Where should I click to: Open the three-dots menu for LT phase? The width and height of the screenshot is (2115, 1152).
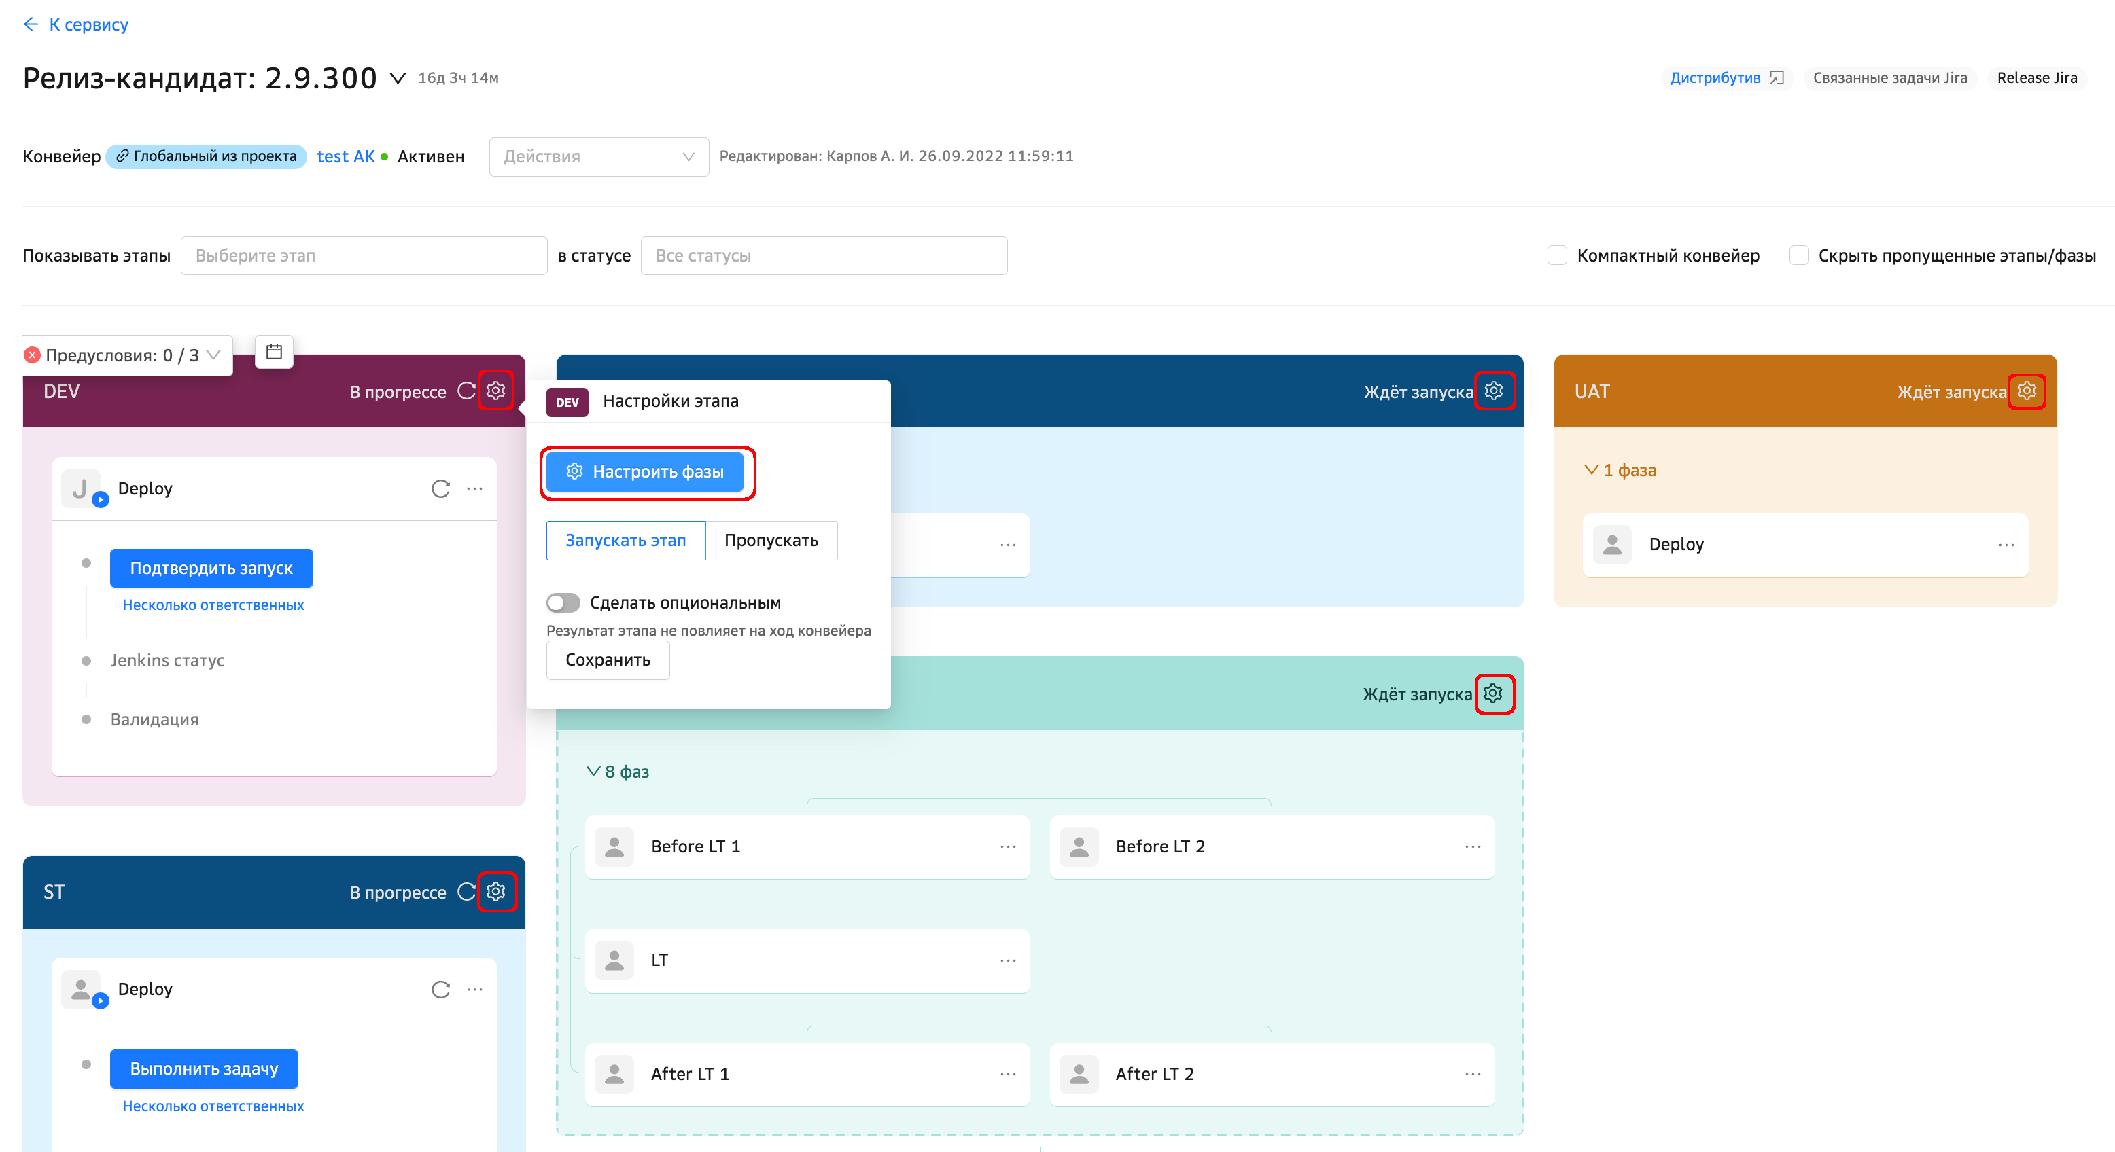point(1007,960)
